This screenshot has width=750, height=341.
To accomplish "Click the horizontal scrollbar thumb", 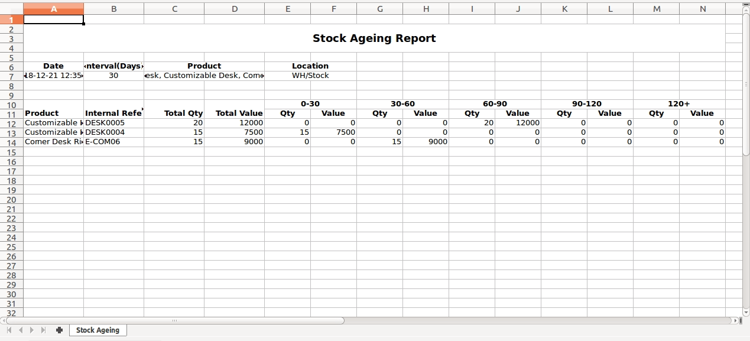I will point(174,321).
